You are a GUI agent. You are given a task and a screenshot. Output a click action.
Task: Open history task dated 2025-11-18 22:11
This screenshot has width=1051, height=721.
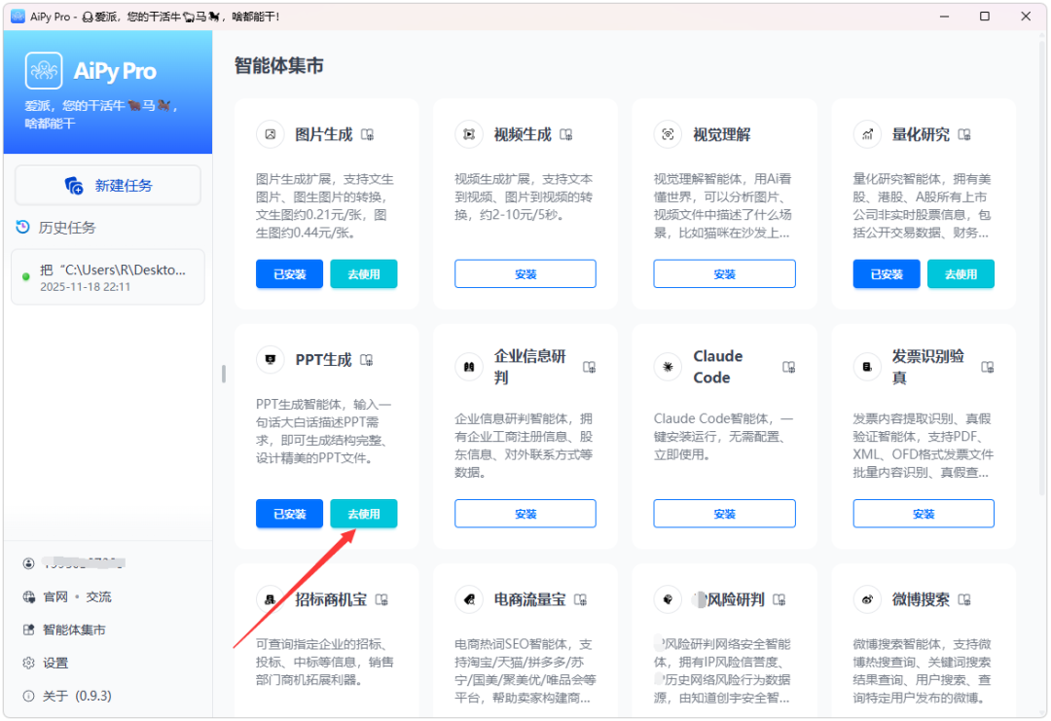(x=108, y=277)
